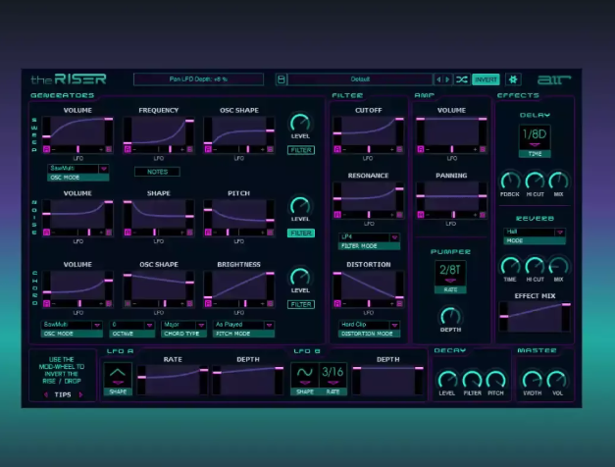Click the Noise Pitch LFO depth slider
Image resolution: width=615 pixels, height=467 pixels.
(239, 233)
